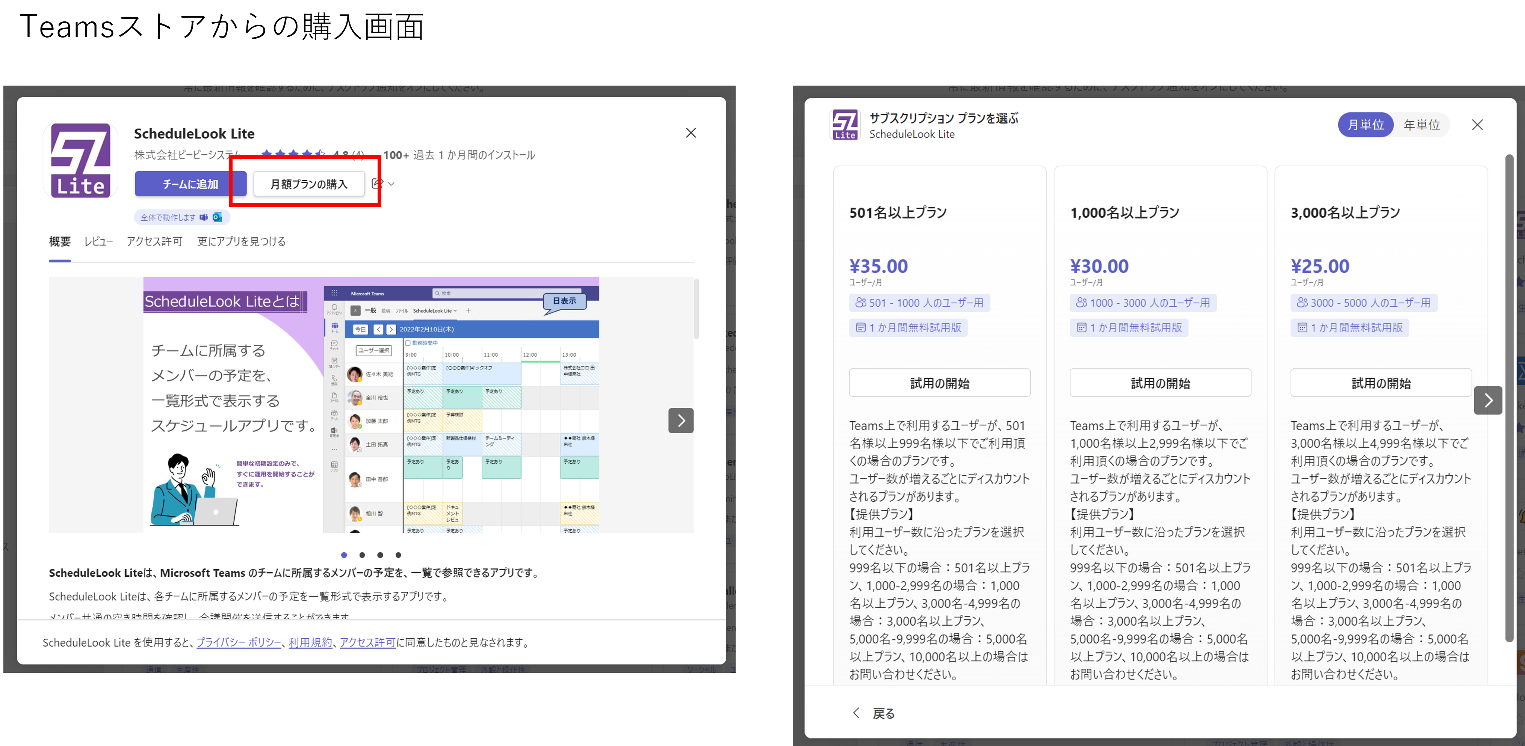
Task: Open the プライバシー ポリシー link
Action: pyautogui.click(x=239, y=642)
